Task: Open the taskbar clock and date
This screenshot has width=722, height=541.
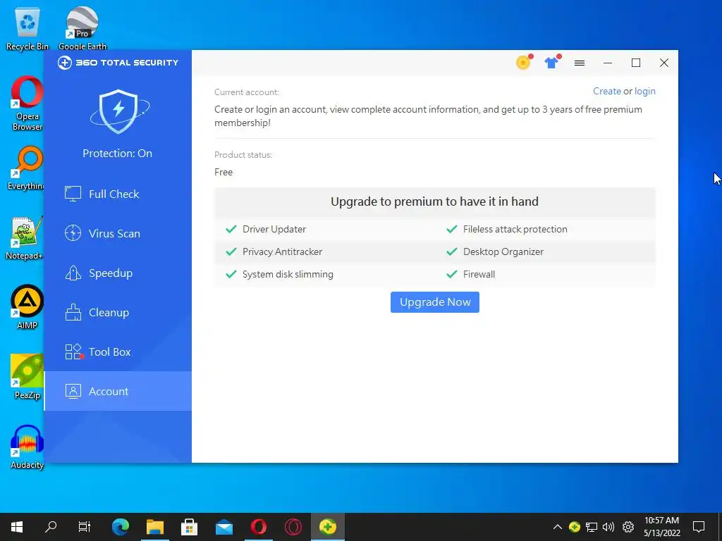Action: (x=661, y=527)
